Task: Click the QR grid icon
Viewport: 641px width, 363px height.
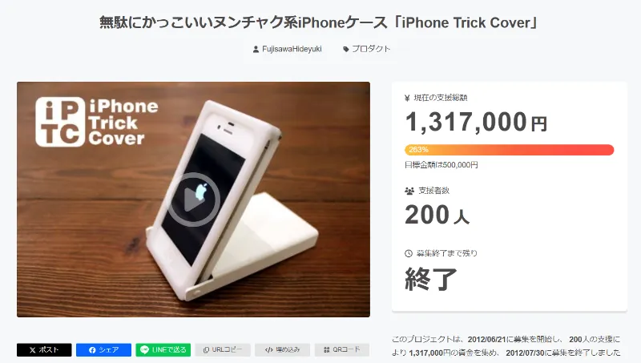Action: click(x=327, y=350)
